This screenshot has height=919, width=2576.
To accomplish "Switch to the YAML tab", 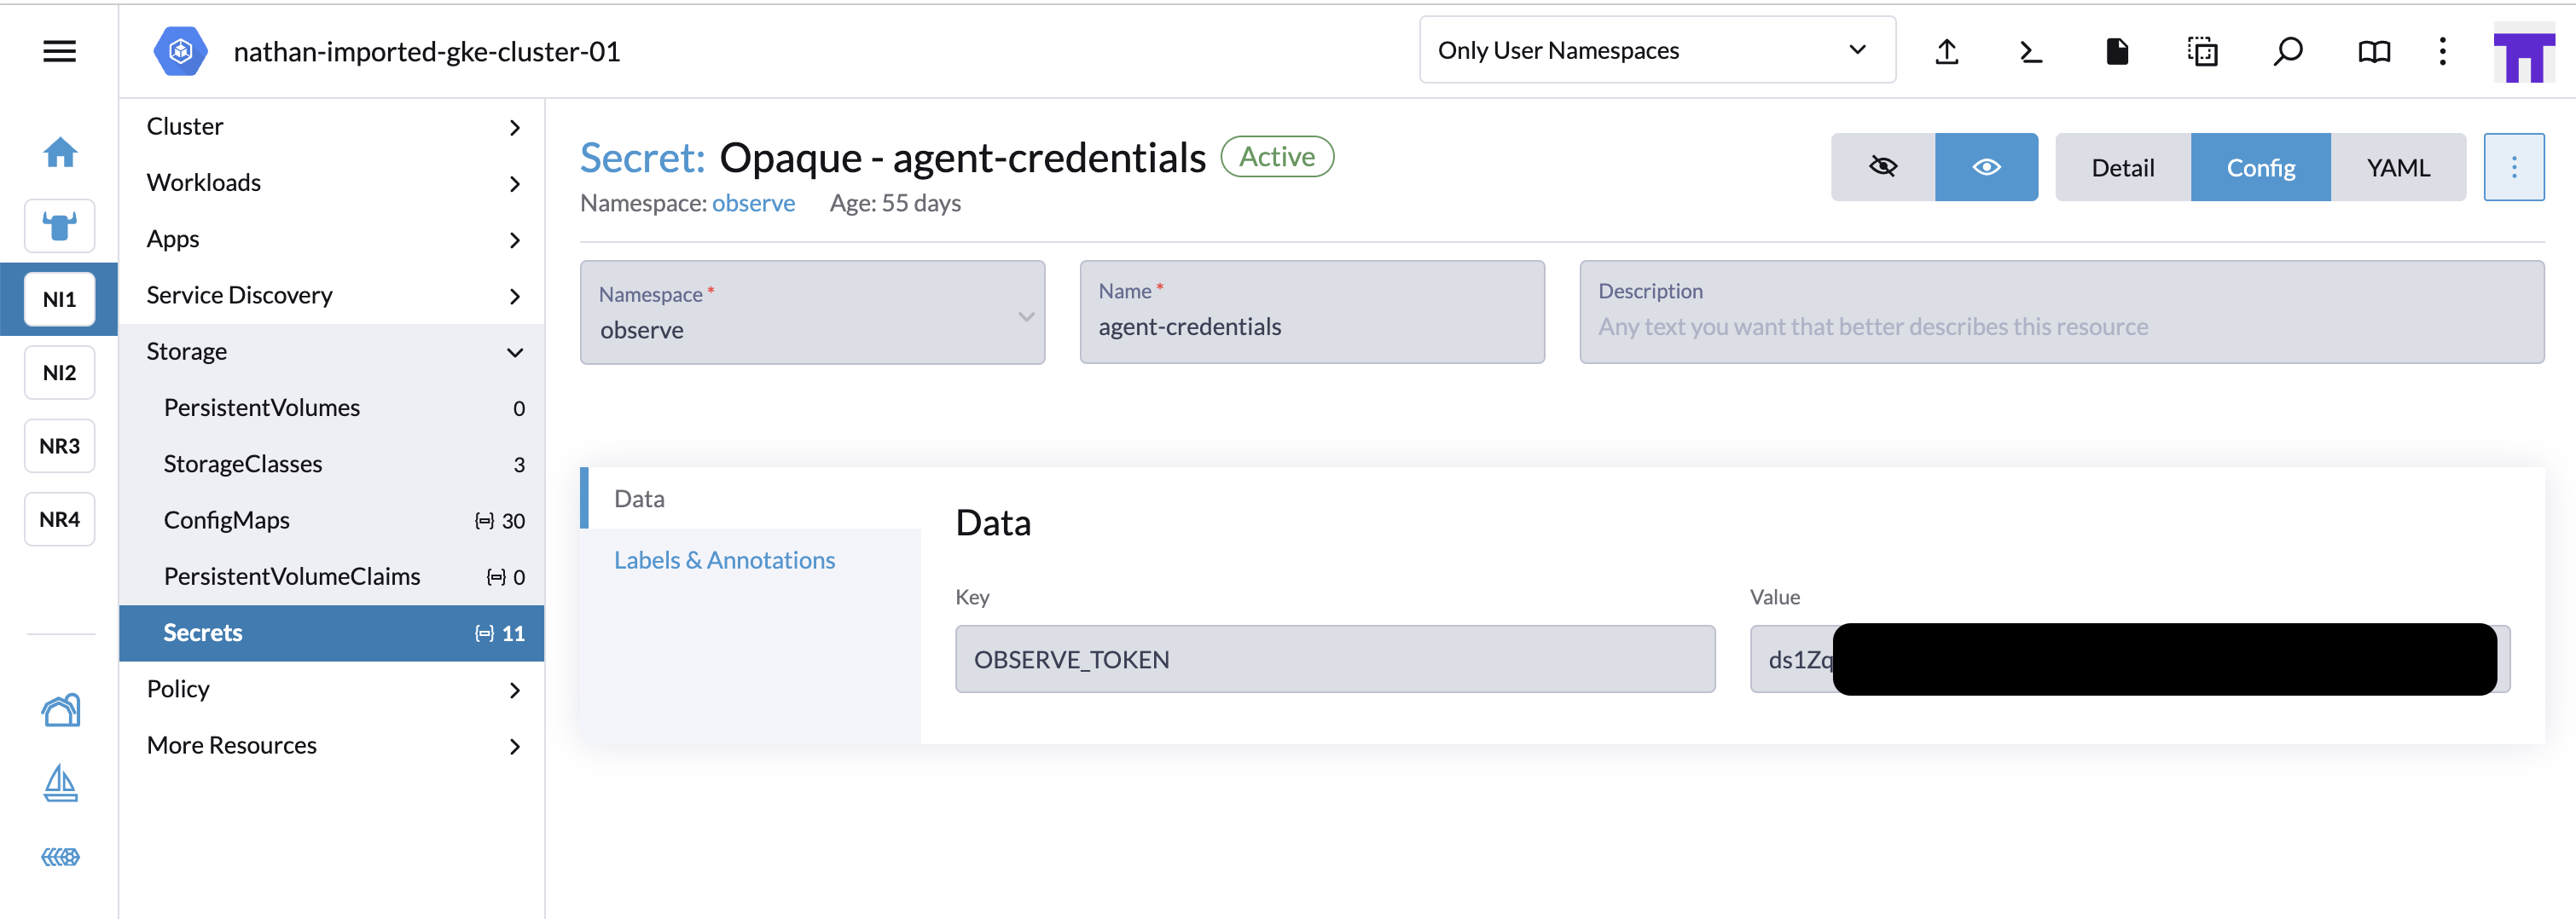I will (2397, 168).
